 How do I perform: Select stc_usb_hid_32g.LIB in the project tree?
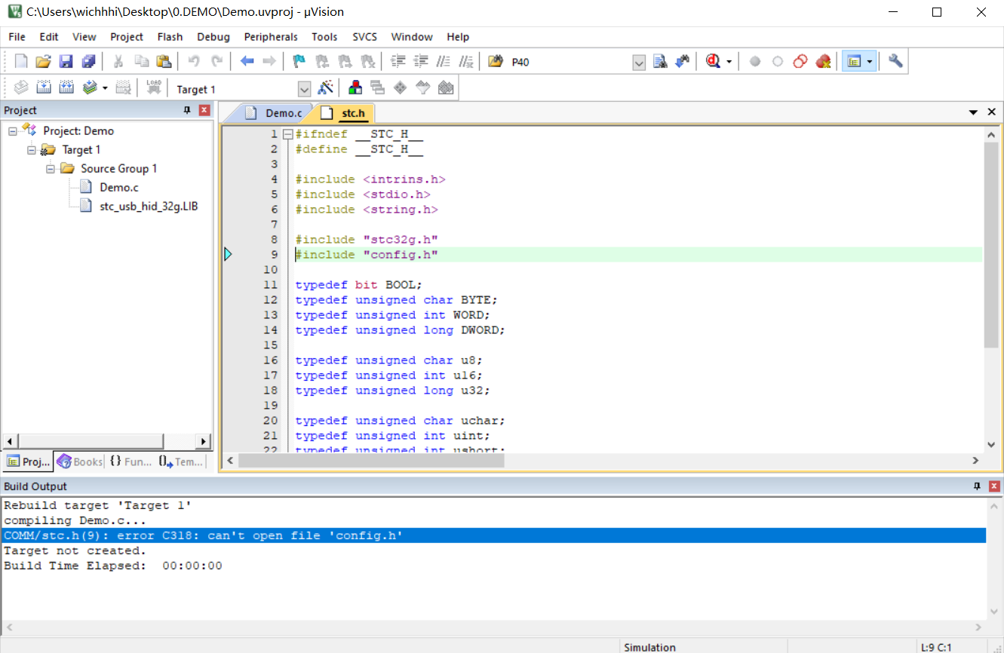click(149, 206)
